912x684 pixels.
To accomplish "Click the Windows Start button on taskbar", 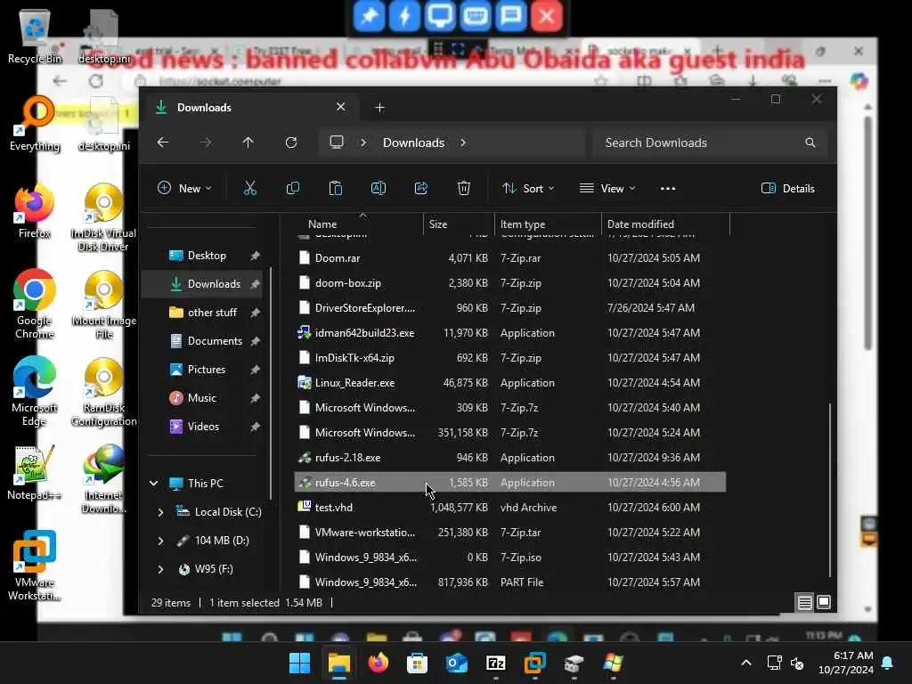I will pos(299,663).
